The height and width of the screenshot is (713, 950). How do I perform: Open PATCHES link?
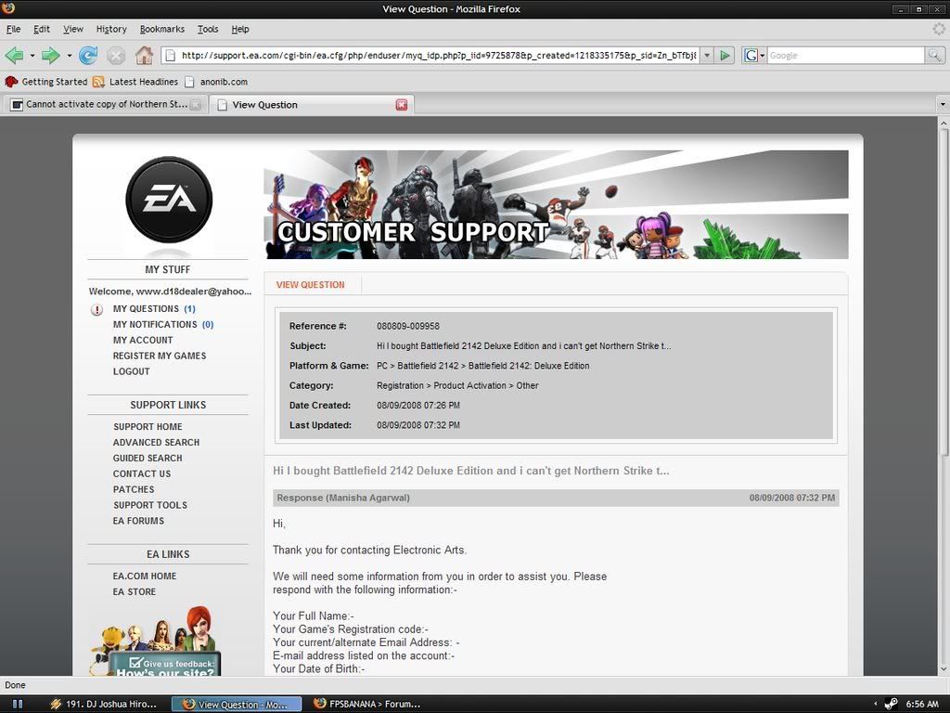tap(134, 490)
